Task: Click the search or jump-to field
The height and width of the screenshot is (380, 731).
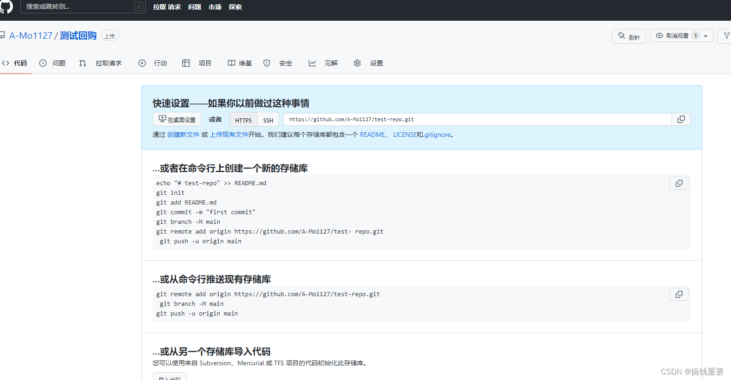Action: (83, 6)
